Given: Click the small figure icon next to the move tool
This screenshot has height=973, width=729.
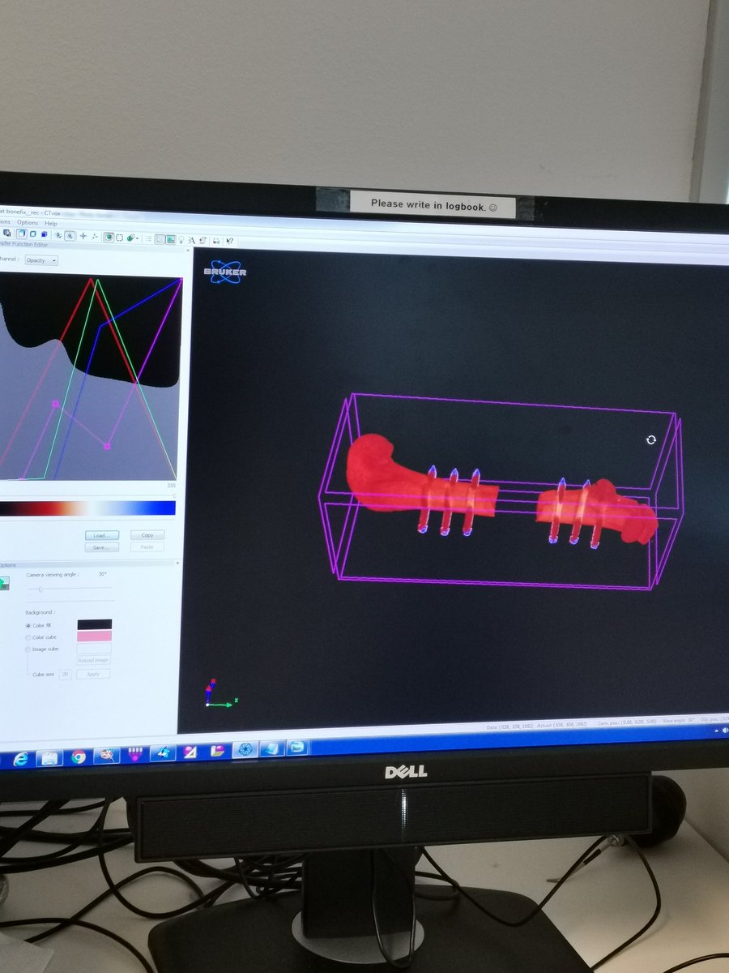Looking at the screenshot, I should point(94,237).
